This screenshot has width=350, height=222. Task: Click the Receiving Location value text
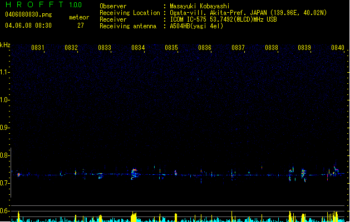coord(248,13)
